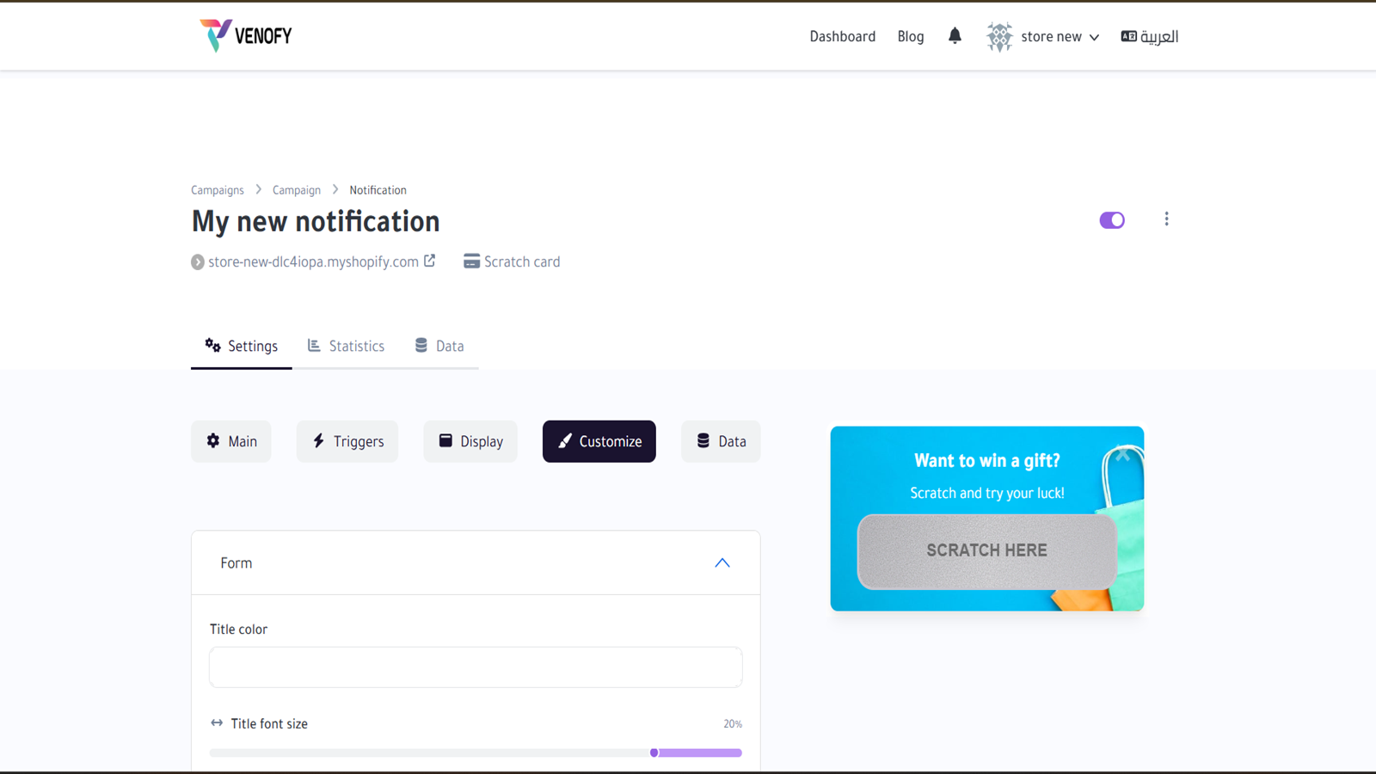Viewport: 1376px width, 774px height.
Task: Switch to the Statistics tab
Action: point(346,346)
